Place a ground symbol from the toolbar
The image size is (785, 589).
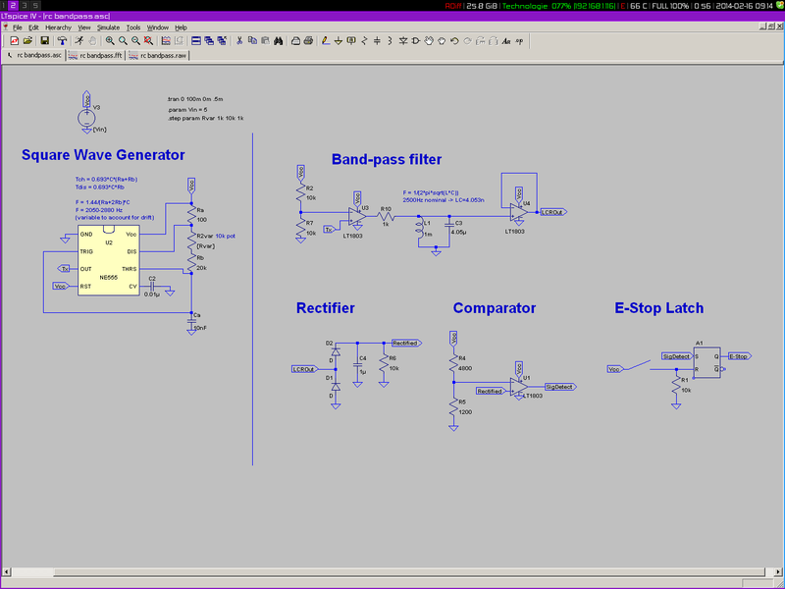(x=339, y=41)
